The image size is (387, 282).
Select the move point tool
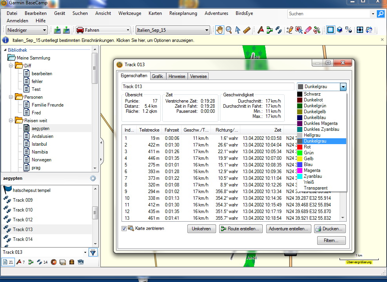tap(299, 30)
